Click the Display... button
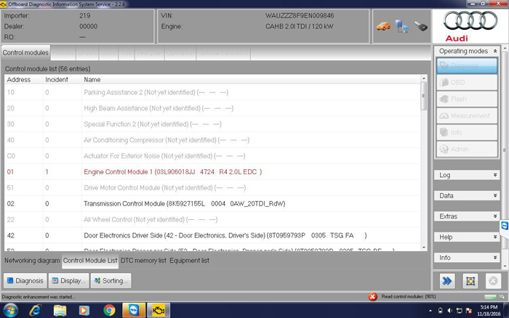The height and width of the screenshot is (318, 509). click(x=69, y=281)
